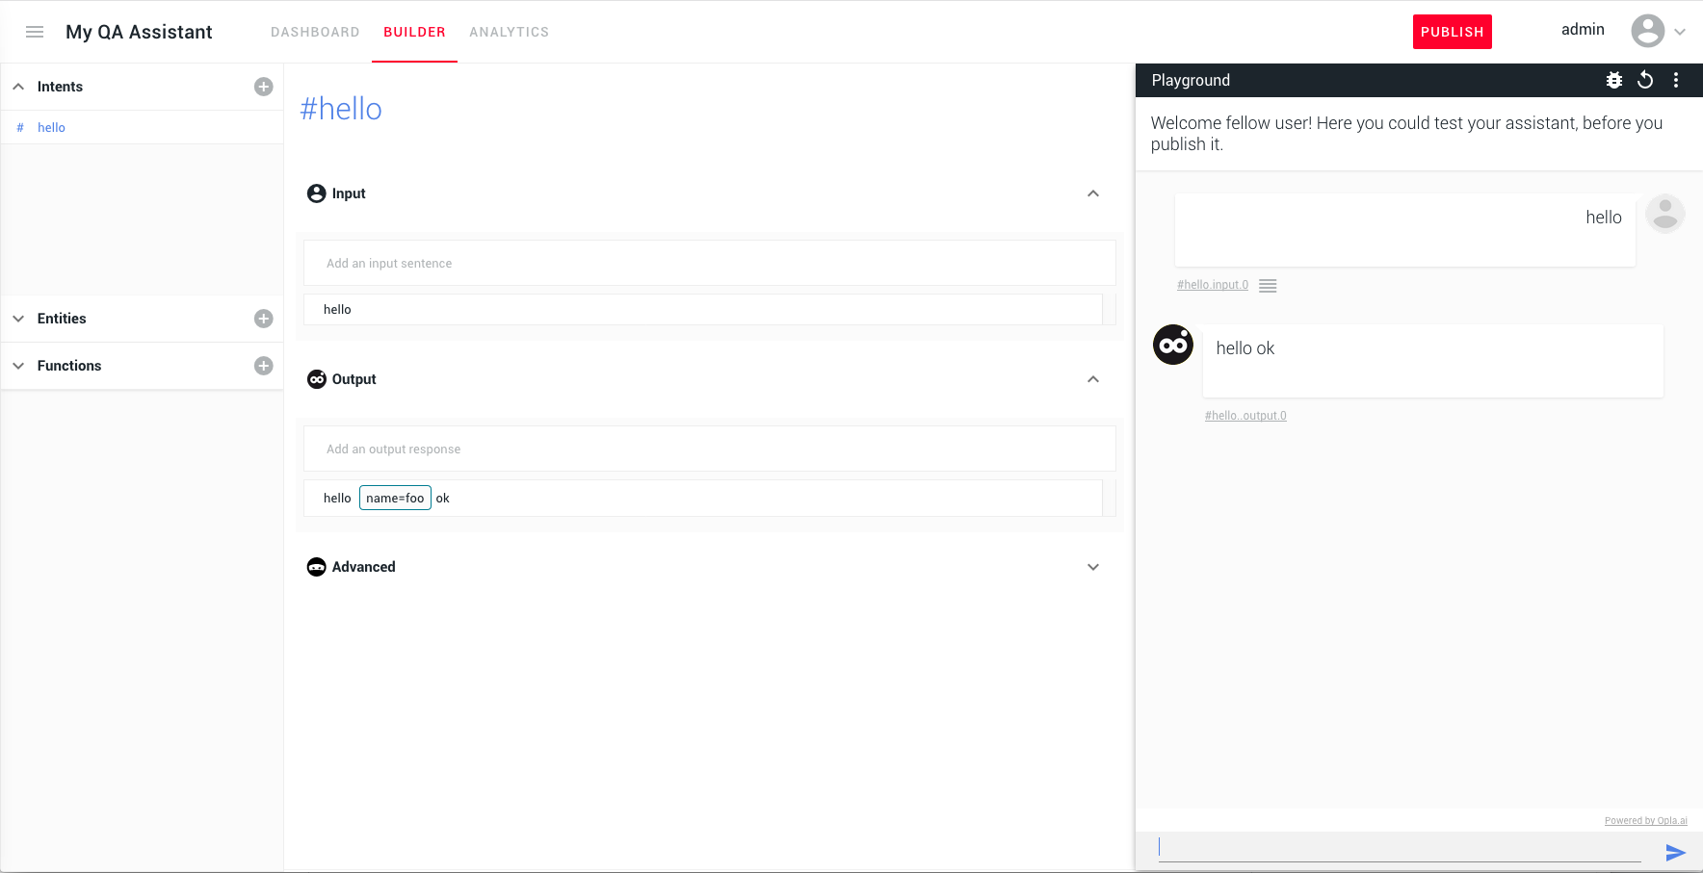1703x873 pixels.
Task: Click the hash icon beside hello intent
Action: point(20,127)
